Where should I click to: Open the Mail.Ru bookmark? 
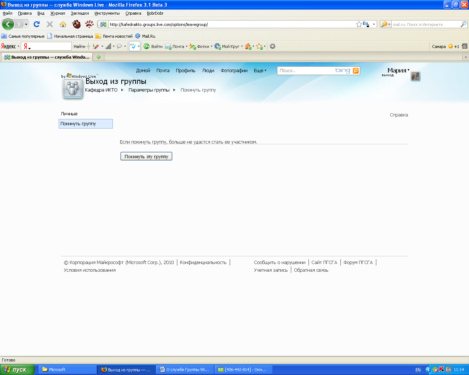point(145,36)
